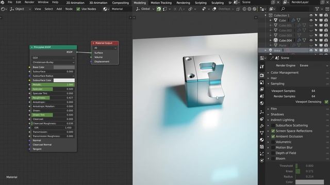Toggle render camera icon for Cube.004

click(x=326, y=40)
